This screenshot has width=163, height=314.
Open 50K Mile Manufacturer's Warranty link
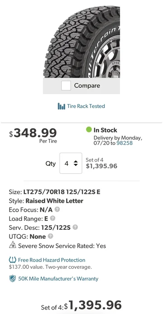[58, 279]
